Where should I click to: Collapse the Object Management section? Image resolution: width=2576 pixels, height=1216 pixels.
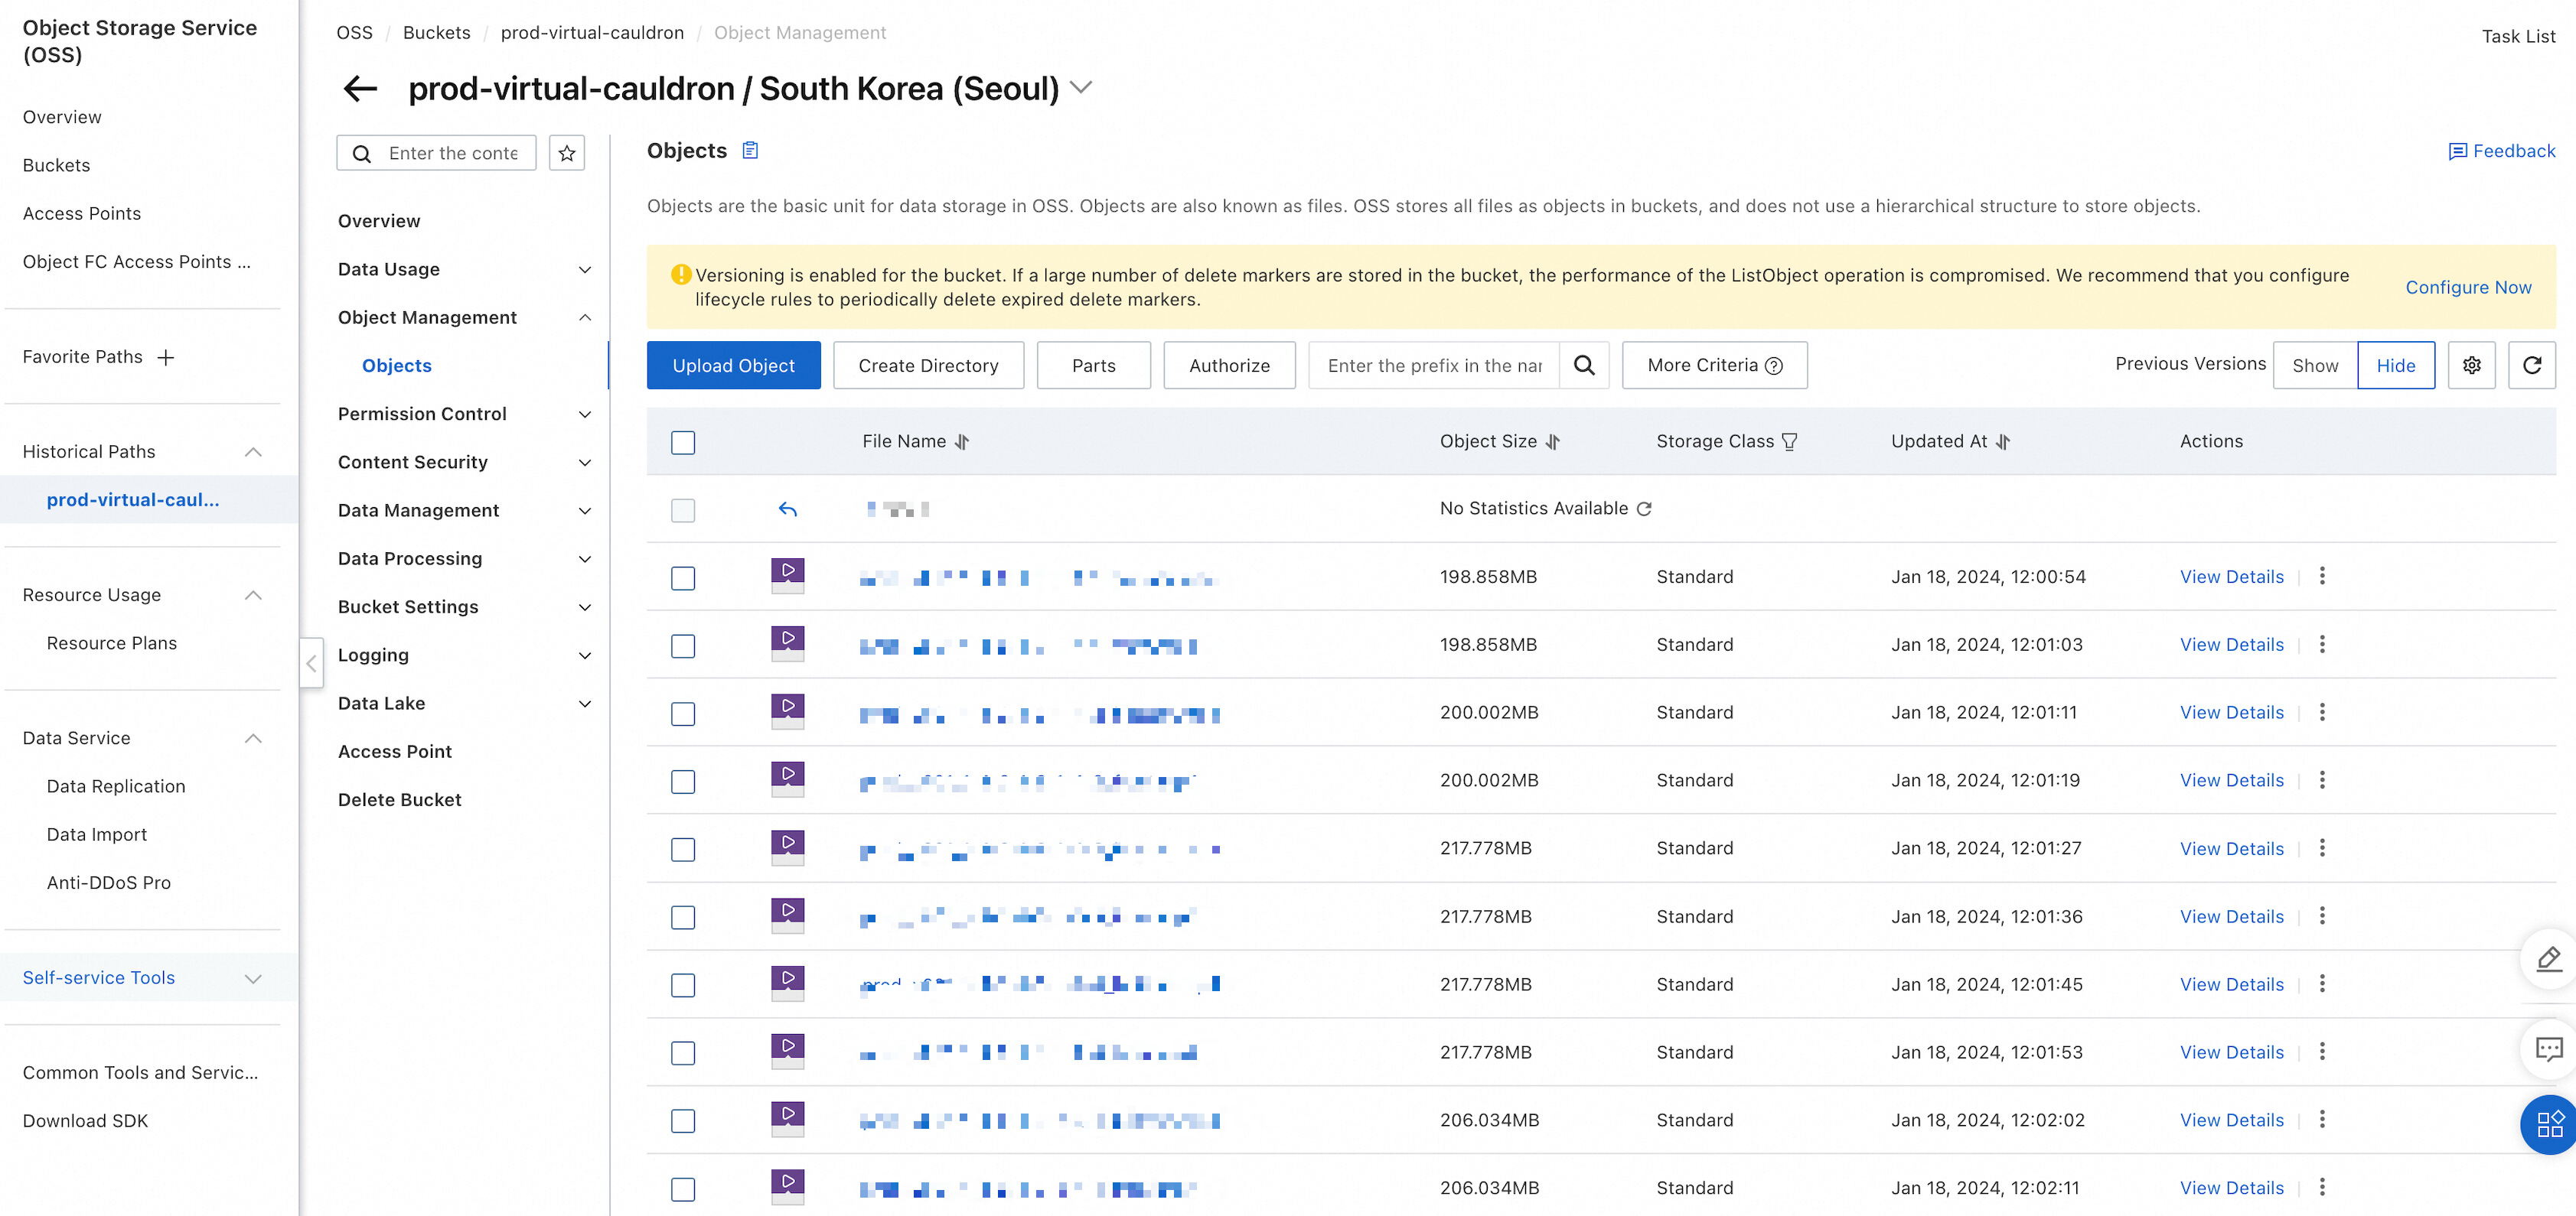[585, 317]
